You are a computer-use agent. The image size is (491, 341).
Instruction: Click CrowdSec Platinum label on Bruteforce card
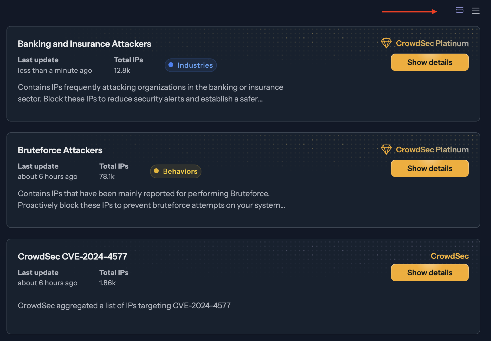(x=432, y=150)
